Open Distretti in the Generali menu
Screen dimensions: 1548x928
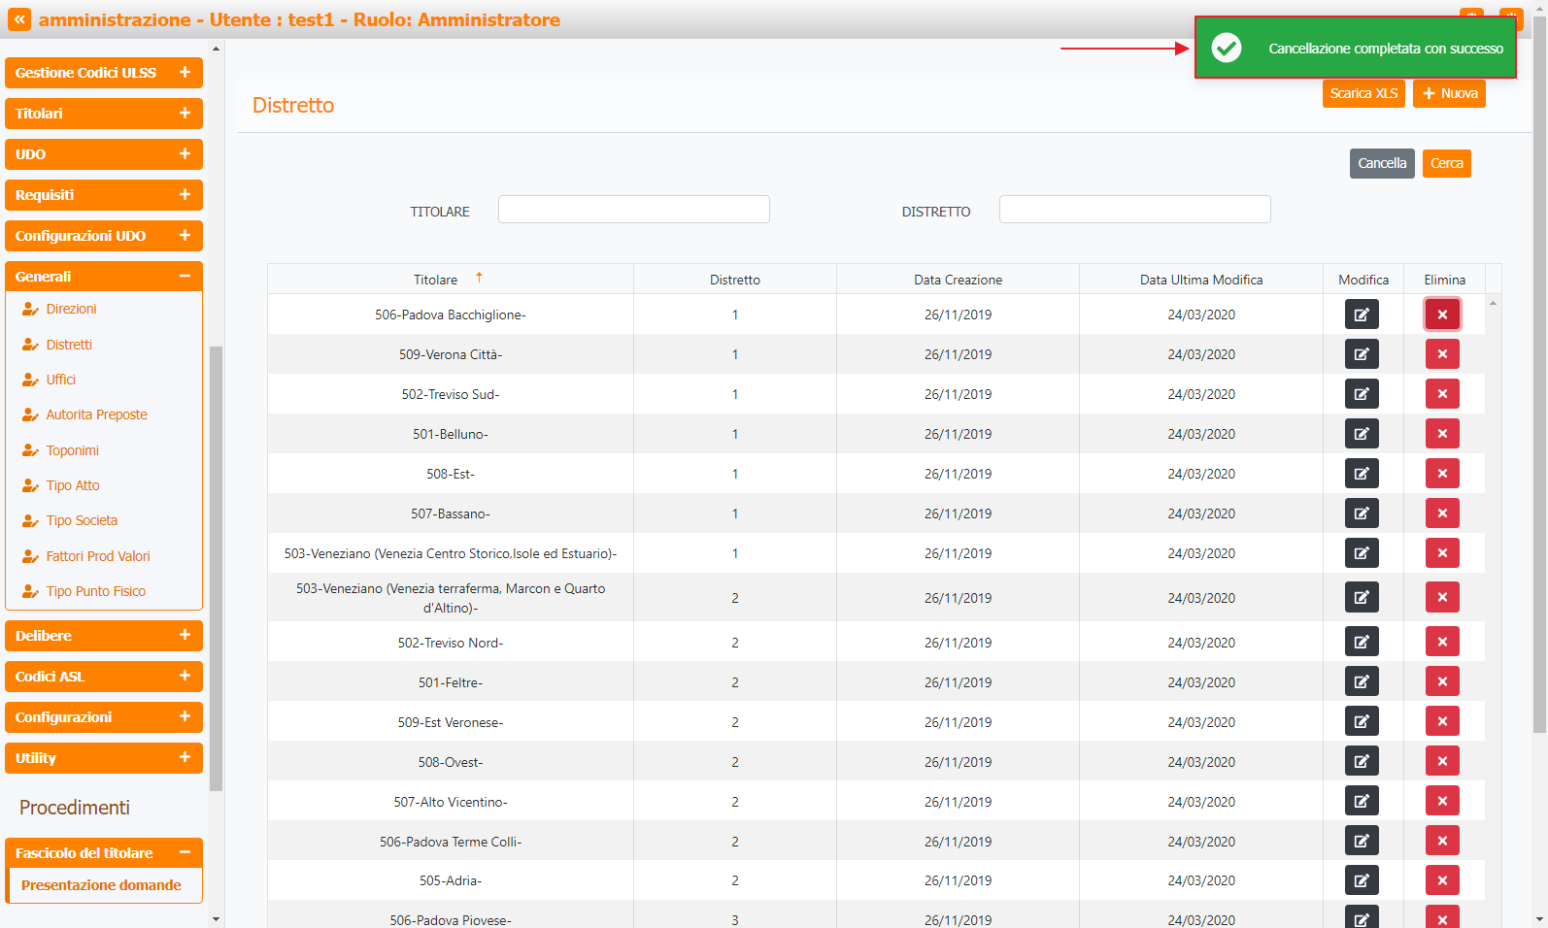click(x=69, y=345)
